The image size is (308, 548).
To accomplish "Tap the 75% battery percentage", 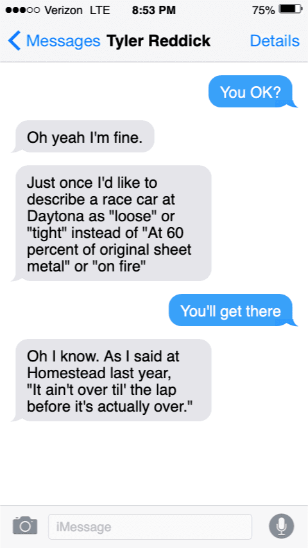I will tap(263, 10).
